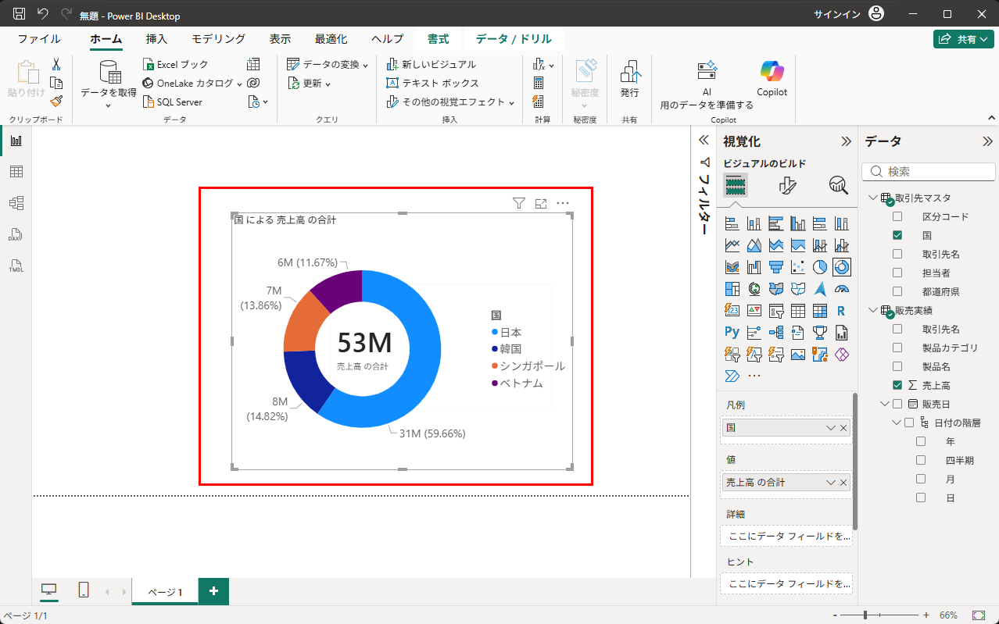Open the format visual paintbrush tab
999x624 pixels.
(787, 185)
